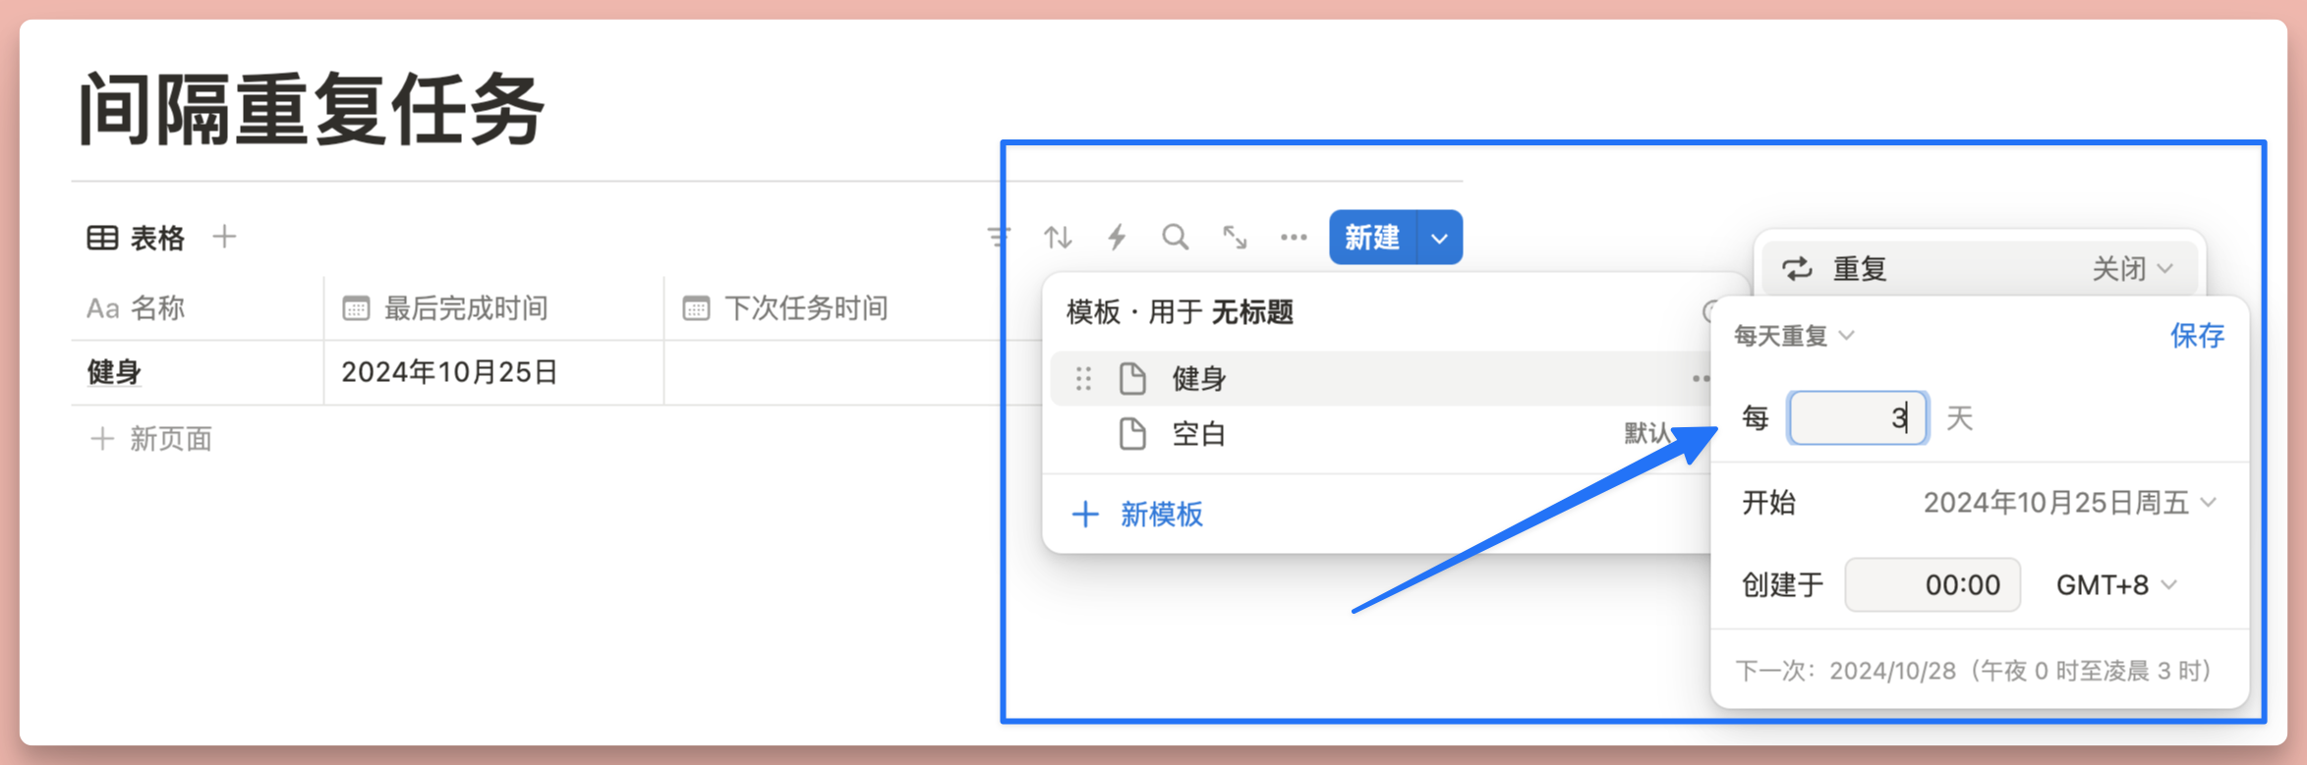
Task: Click the expand full-page arrows icon
Action: (x=1235, y=237)
